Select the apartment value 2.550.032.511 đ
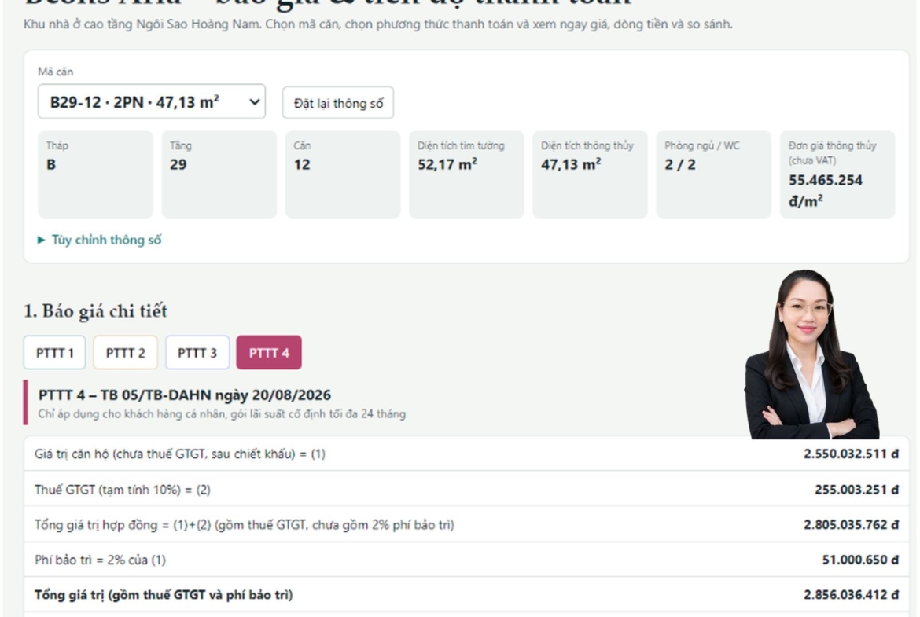 coord(851,454)
